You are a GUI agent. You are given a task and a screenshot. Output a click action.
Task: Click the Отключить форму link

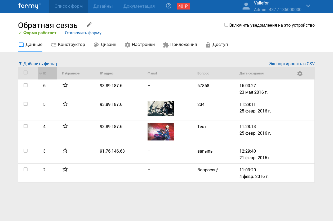coord(83,33)
